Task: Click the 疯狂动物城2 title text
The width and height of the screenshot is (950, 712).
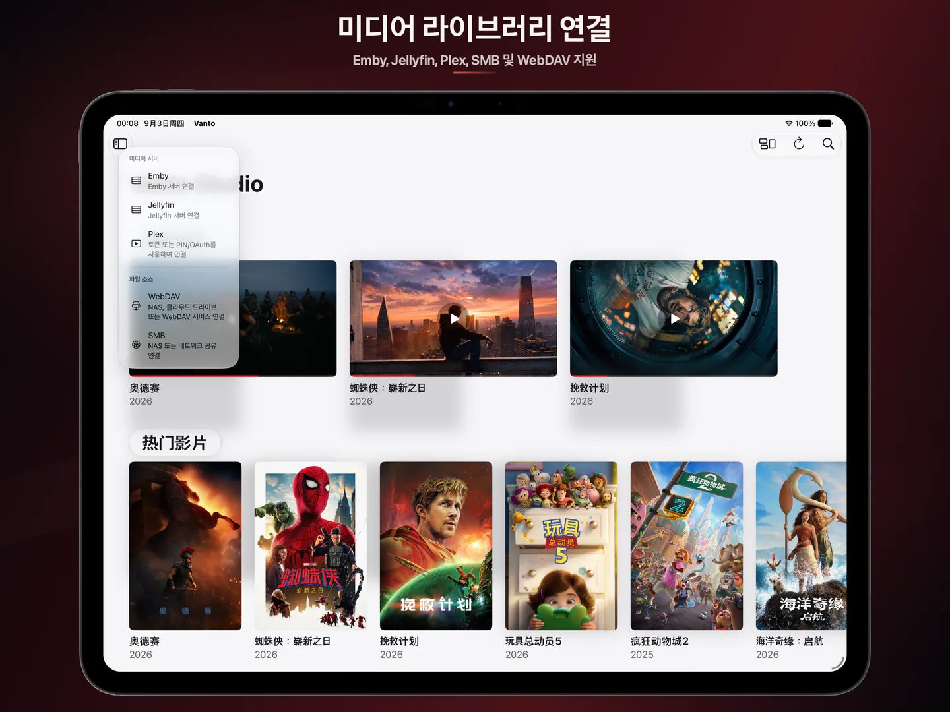Action: click(660, 641)
